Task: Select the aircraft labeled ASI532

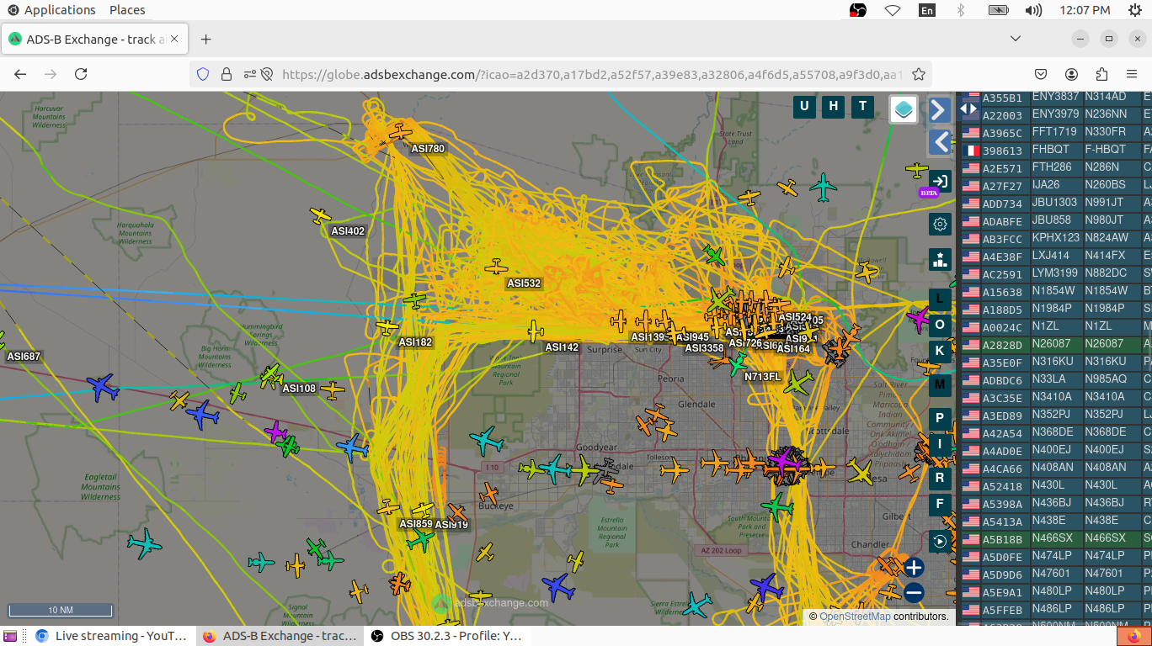Action: (x=497, y=267)
